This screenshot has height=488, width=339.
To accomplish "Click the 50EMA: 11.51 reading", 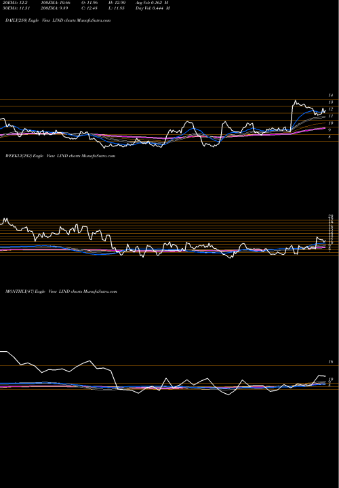I will pyautogui.click(x=15, y=8).
